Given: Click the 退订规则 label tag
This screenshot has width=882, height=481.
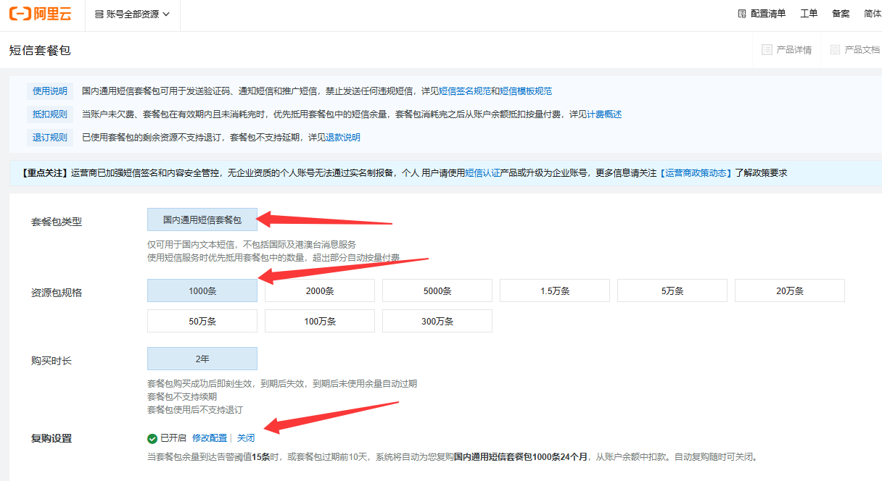Looking at the screenshot, I should pos(50,138).
